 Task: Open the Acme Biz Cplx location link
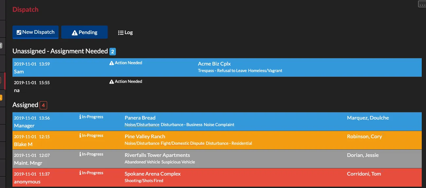coord(214,64)
